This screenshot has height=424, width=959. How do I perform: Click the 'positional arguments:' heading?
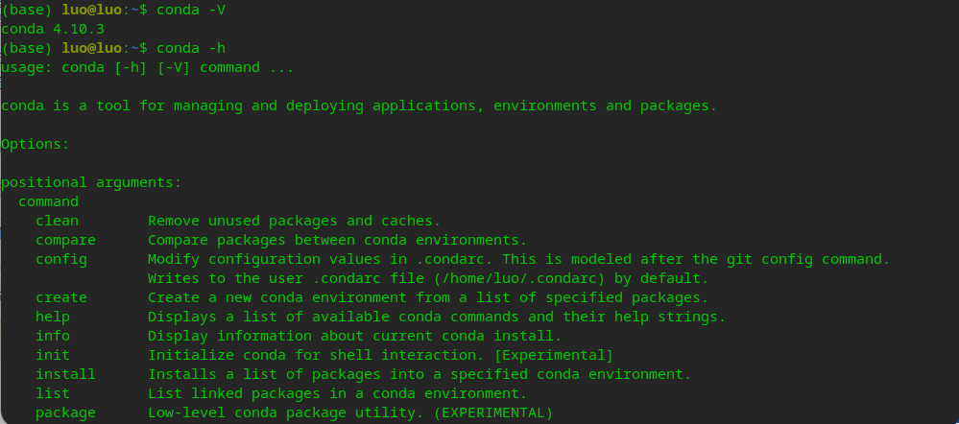pyautogui.click(x=92, y=182)
